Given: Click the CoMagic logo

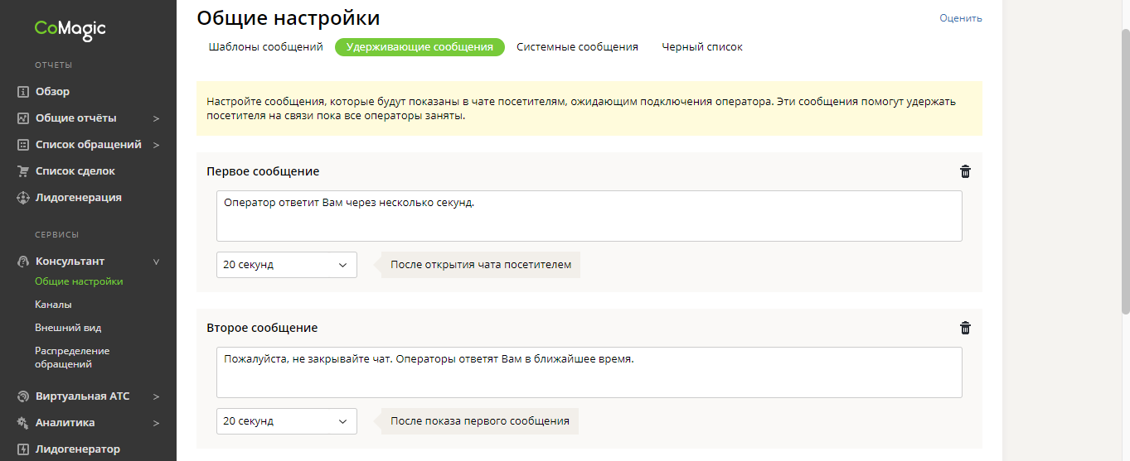Looking at the screenshot, I should tap(70, 30).
